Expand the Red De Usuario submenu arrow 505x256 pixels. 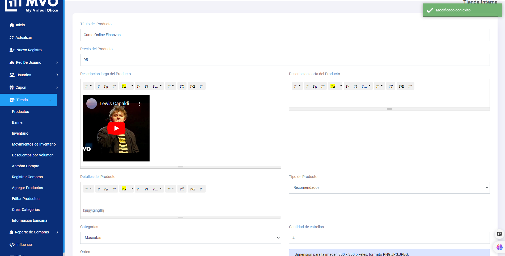(x=57, y=62)
